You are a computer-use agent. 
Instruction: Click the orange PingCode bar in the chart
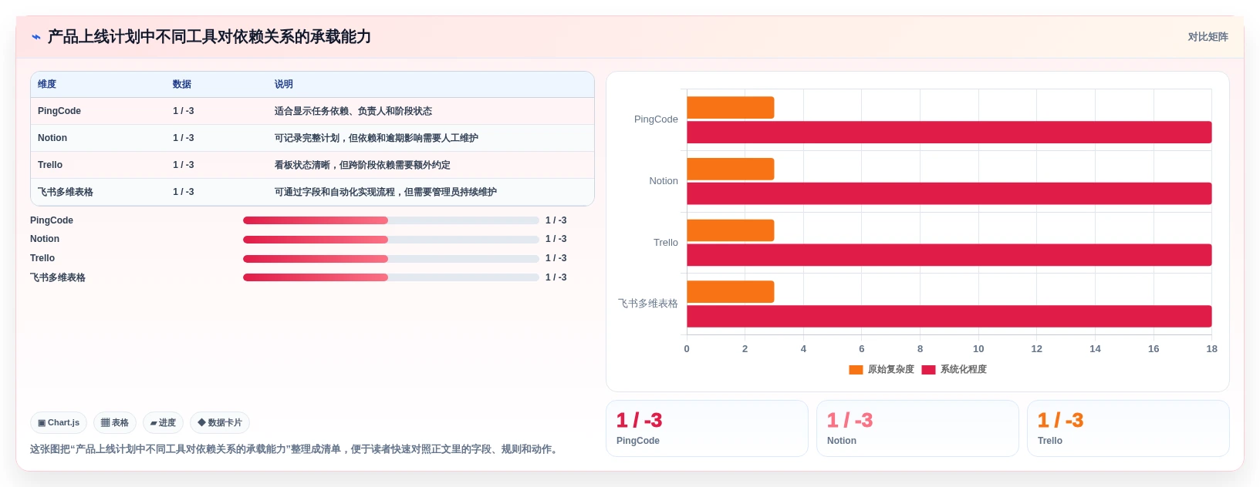pyautogui.click(x=730, y=108)
